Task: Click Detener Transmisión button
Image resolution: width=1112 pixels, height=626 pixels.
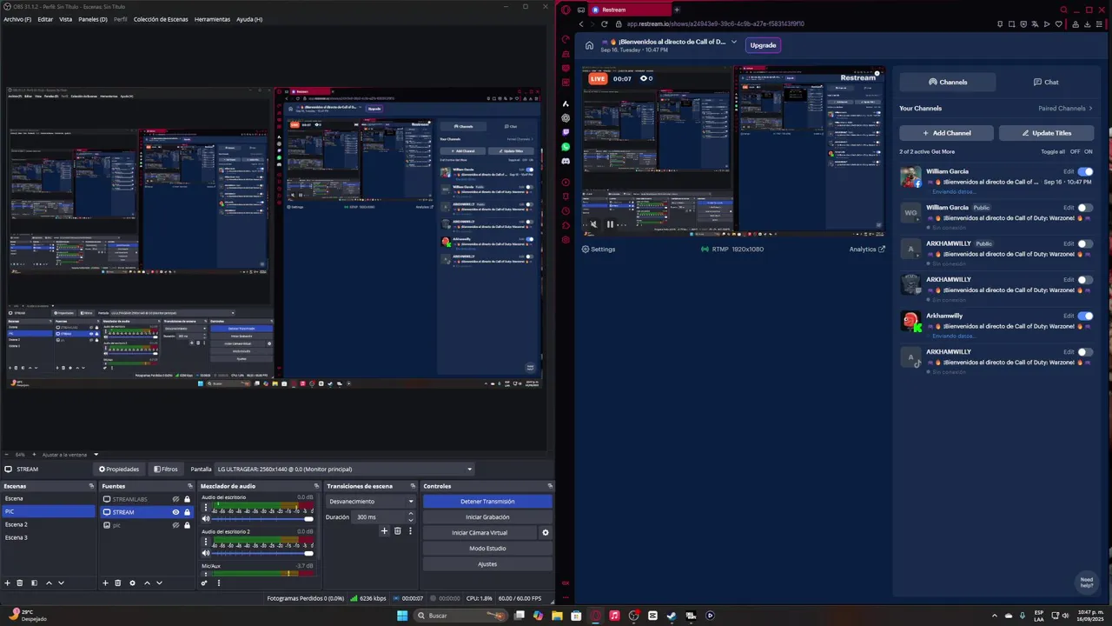Action: click(487, 502)
